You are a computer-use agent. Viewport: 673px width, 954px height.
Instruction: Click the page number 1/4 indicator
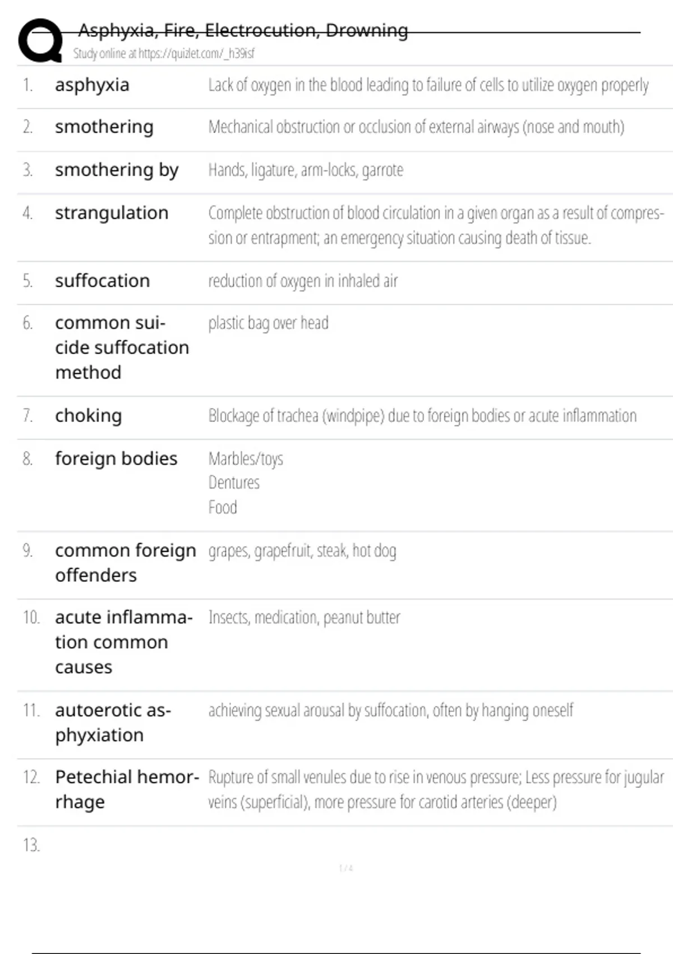click(x=346, y=868)
